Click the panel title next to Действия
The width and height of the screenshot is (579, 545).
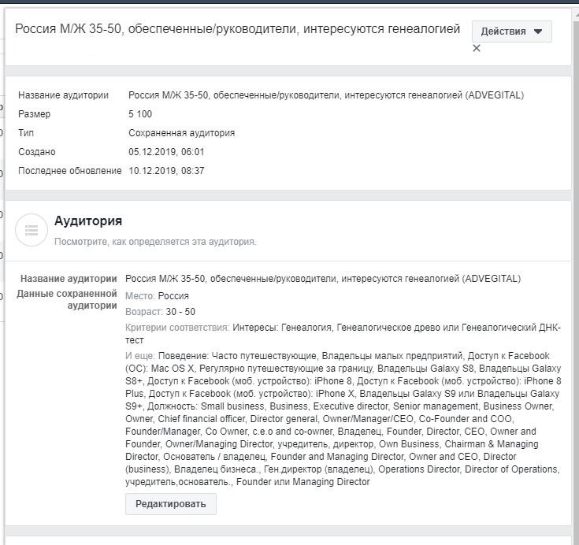238,30
